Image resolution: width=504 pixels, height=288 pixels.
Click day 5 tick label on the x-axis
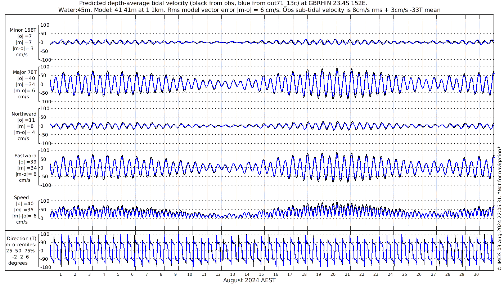click(x=118, y=274)
